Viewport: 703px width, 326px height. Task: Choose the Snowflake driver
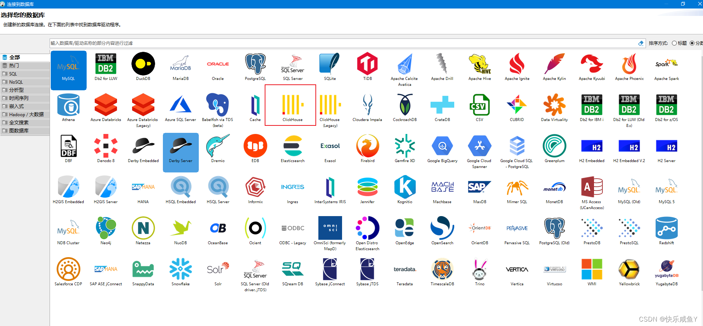pos(181,272)
